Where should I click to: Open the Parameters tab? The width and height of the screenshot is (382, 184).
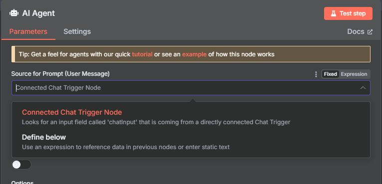tap(28, 31)
